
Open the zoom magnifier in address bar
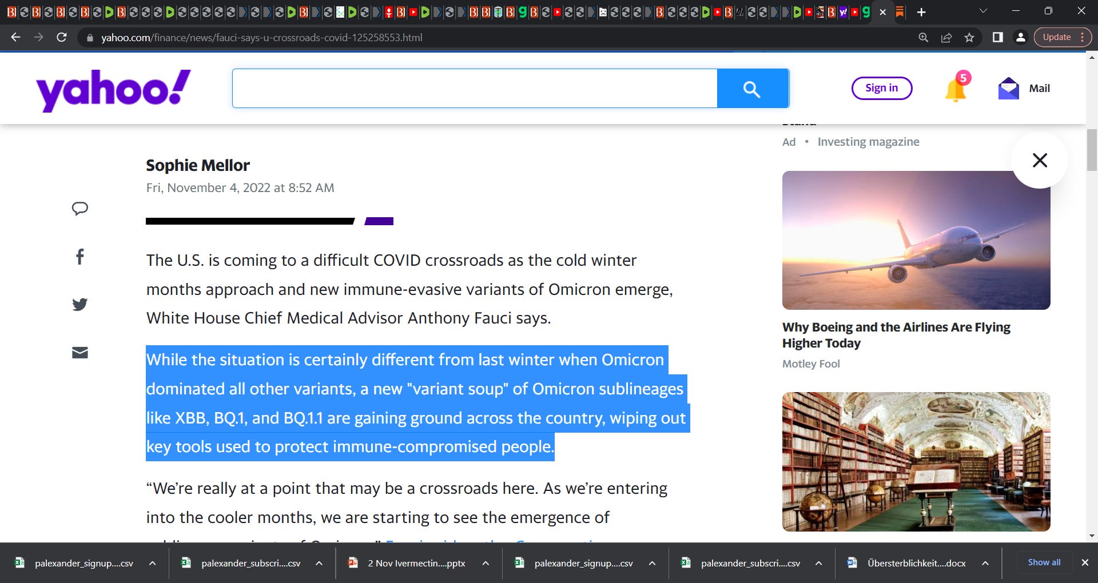[x=923, y=37]
